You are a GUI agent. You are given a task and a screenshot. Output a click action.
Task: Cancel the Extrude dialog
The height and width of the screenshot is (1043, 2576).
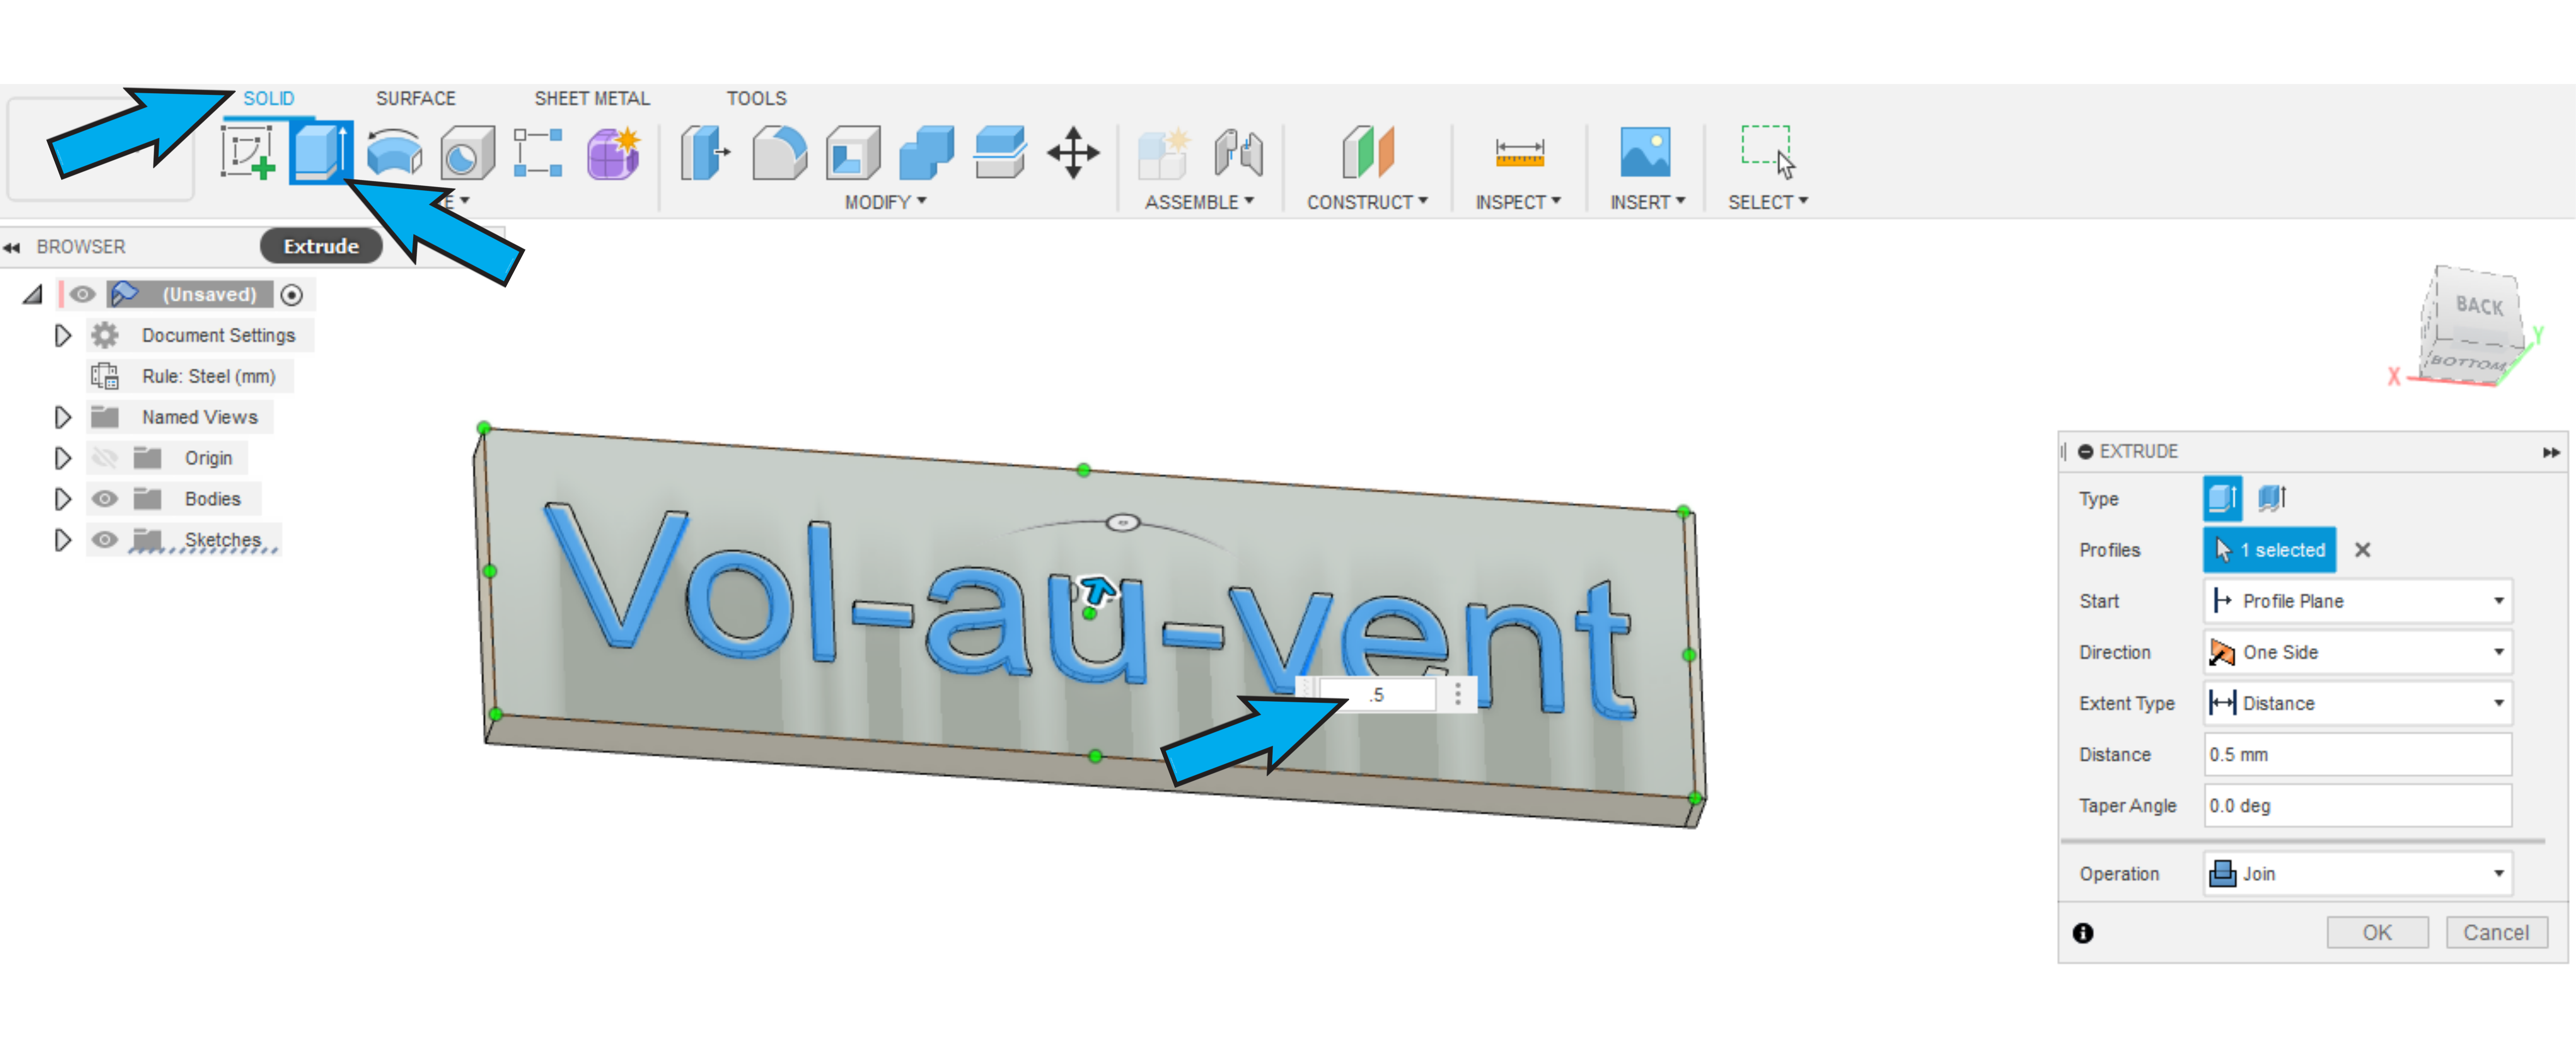(2495, 932)
